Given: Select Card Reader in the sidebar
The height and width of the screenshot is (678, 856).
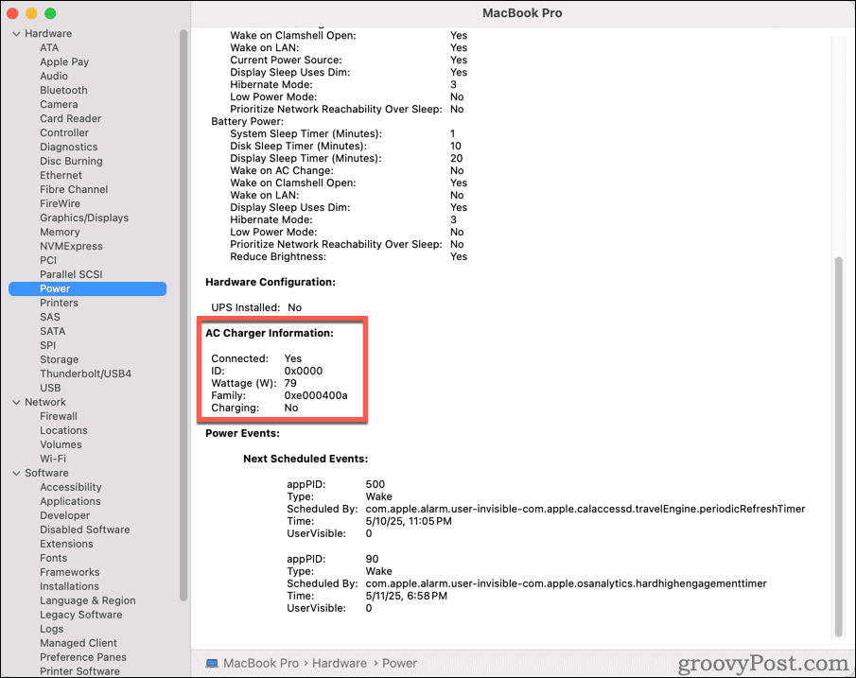Looking at the screenshot, I should (x=70, y=119).
